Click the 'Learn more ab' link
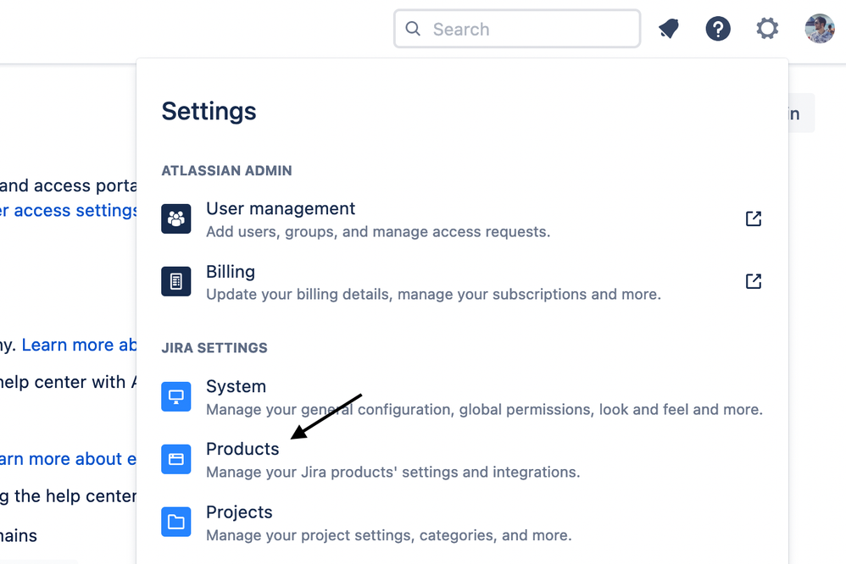 click(x=80, y=345)
